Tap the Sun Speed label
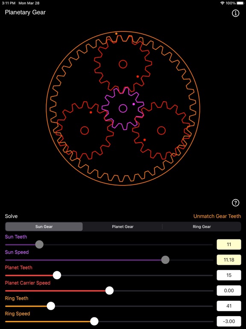 click(17, 252)
